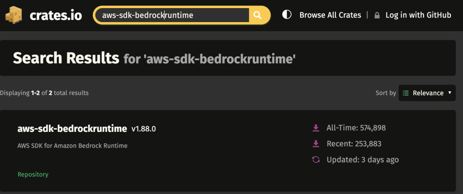Image resolution: width=463 pixels, height=194 pixels.
Task: Click the Updated refresh arrows icon
Action: pyautogui.click(x=316, y=160)
